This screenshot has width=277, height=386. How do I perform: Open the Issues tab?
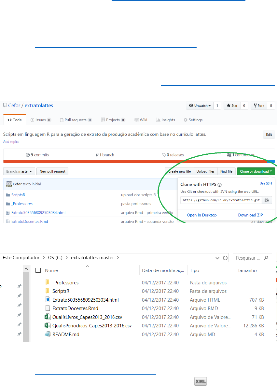coord(41,120)
